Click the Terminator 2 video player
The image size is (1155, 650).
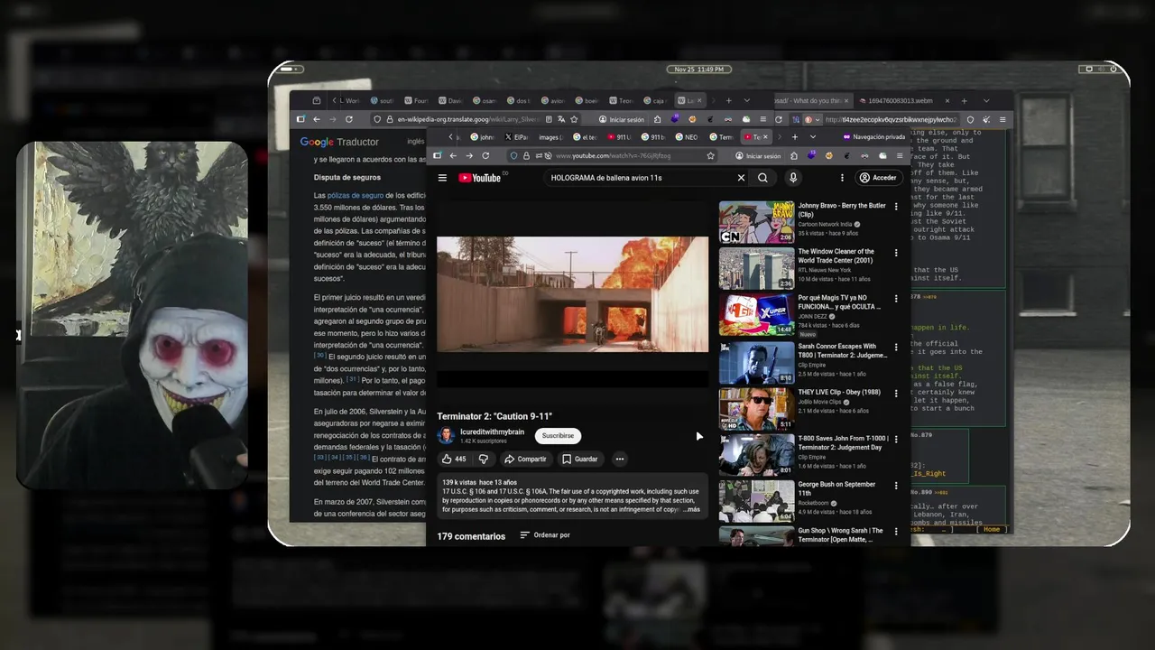tap(573, 294)
